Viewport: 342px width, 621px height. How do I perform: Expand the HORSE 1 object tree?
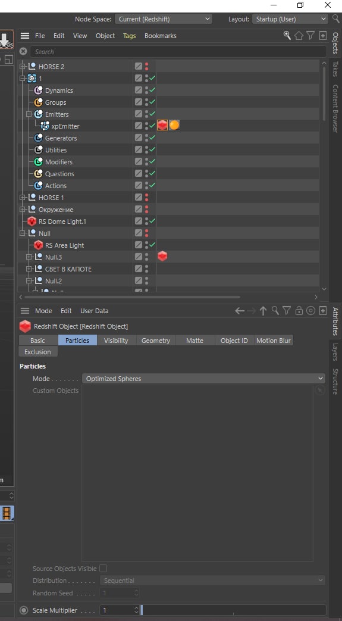point(23,197)
